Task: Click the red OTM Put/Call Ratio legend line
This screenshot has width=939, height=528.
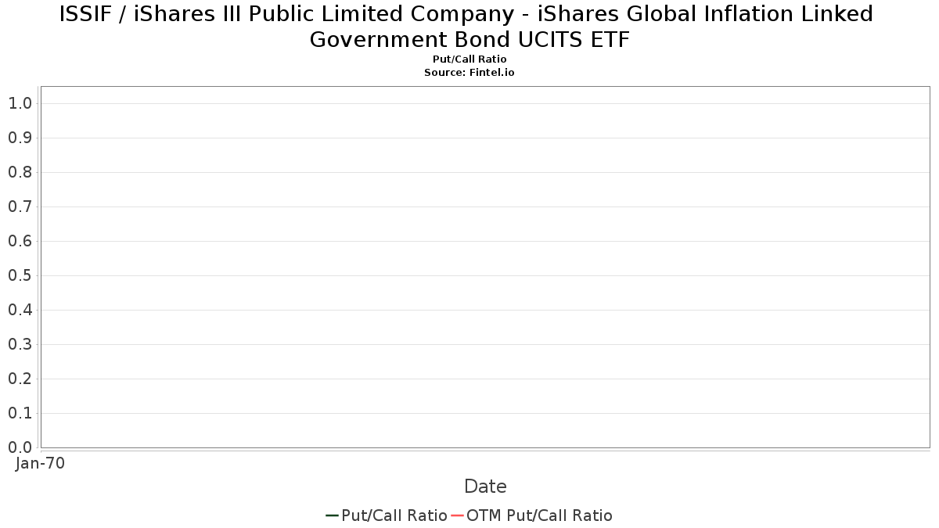Action: point(457,515)
